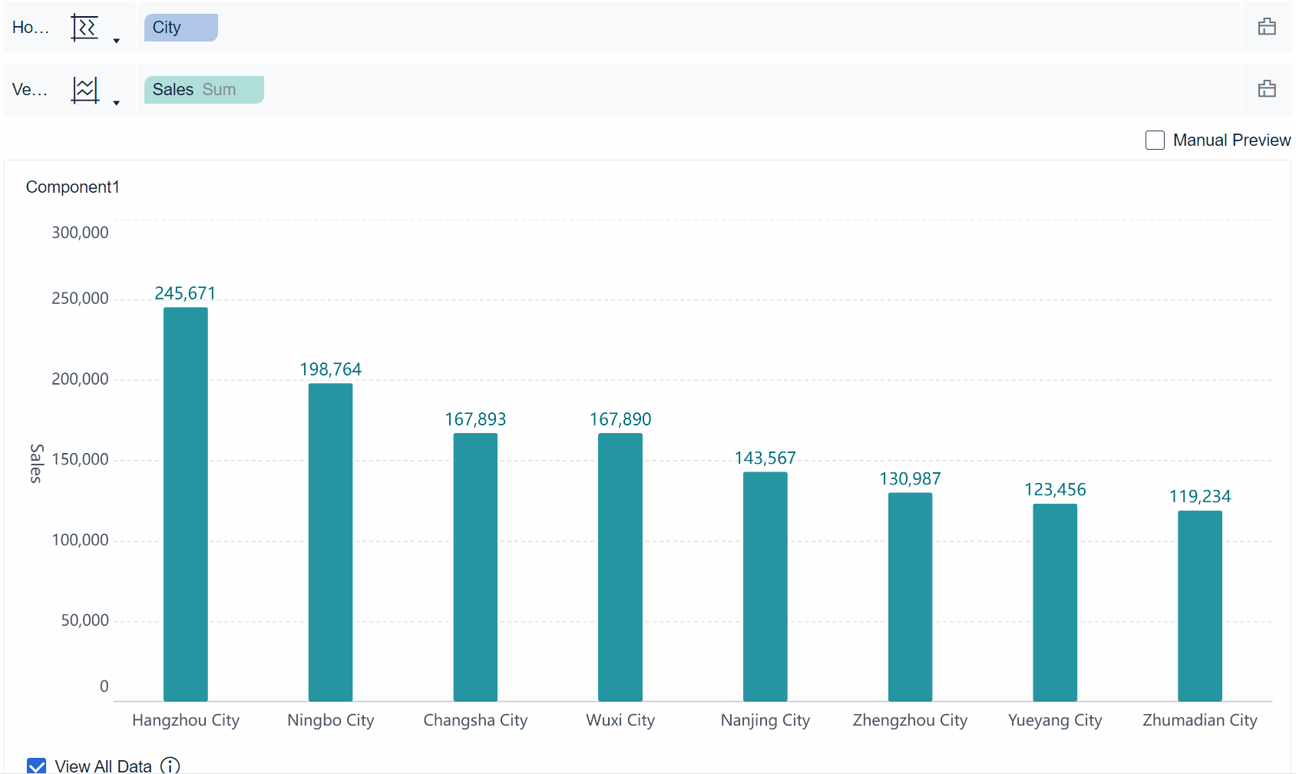This screenshot has width=1296, height=774.
Task: Select the Wuxi City bar
Action: [620, 567]
